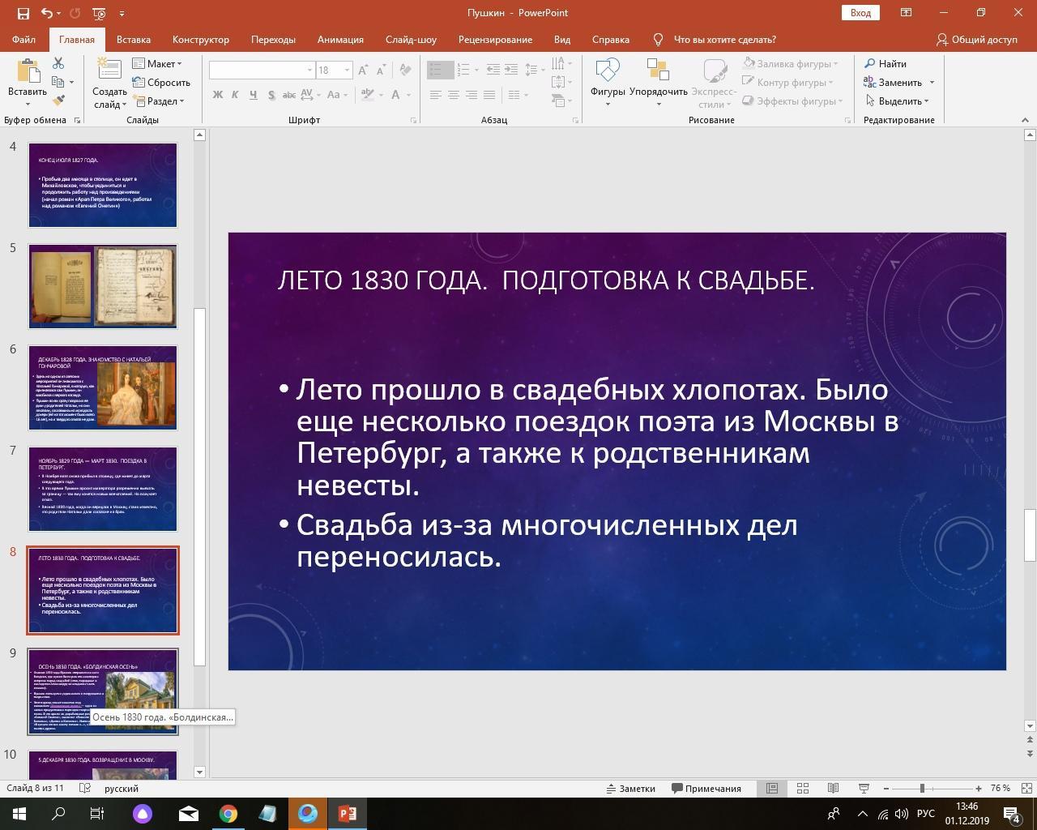Open the font size dropdown
The height and width of the screenshot is (830, 1037).
click(x=348, y=71)
